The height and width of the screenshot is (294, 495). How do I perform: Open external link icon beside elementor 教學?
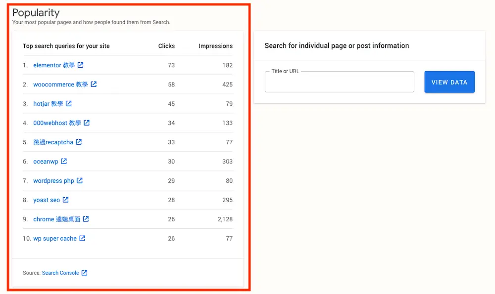(x=81, y=65)
